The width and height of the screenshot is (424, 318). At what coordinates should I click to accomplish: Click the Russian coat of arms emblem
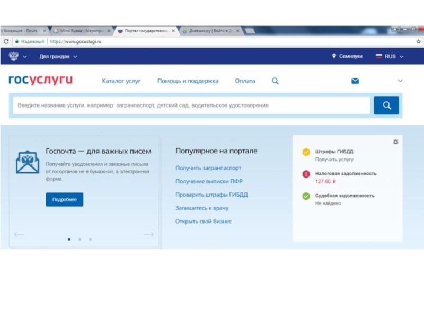coord(13,56)
